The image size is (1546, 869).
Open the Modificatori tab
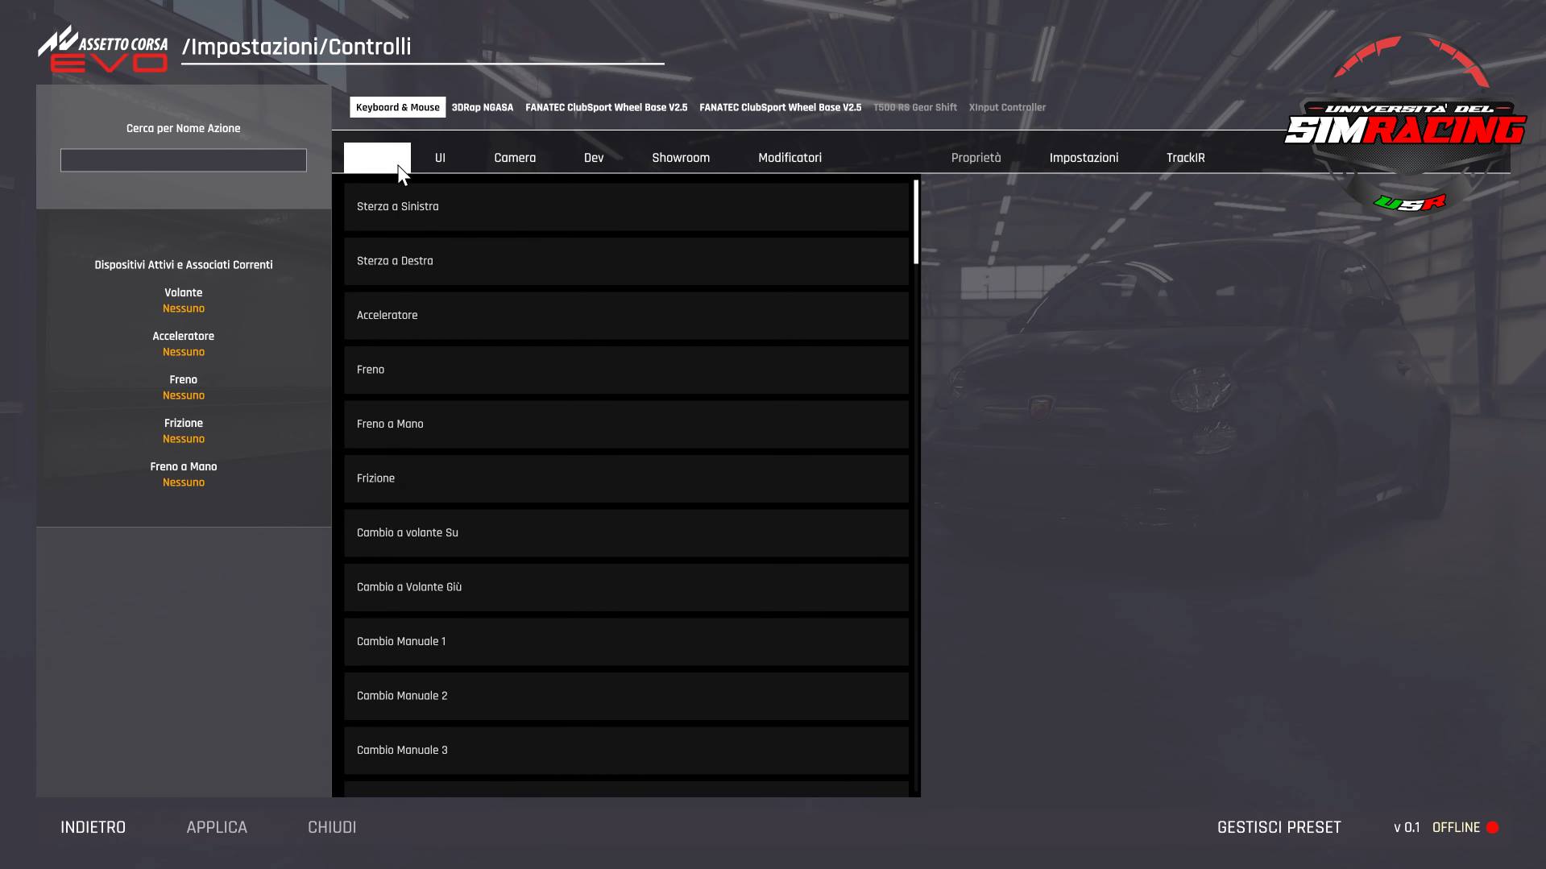click(790, 157)
